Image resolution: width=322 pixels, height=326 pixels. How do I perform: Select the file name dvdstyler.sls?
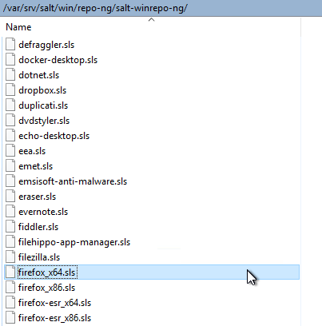(44, 121)
